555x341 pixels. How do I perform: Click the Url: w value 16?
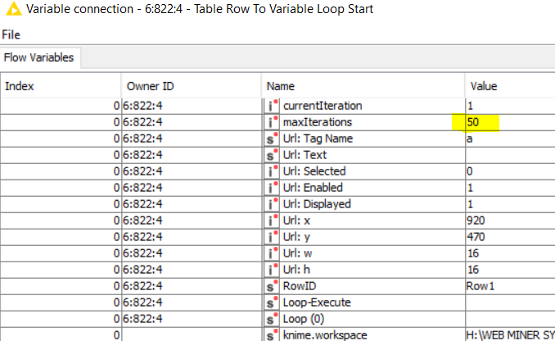tap(473, 253)
